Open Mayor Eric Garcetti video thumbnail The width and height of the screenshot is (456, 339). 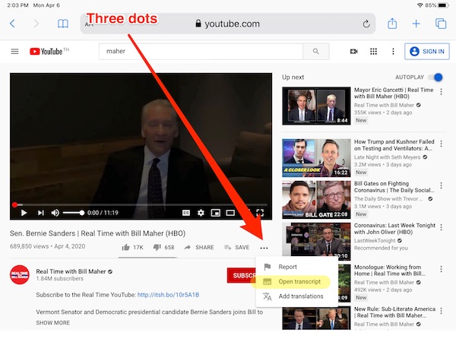pos(316,106)
